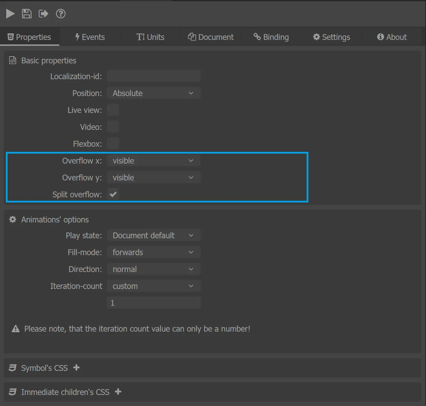Go to the Settings tab
This screenshot has height=406, width=426.
pyautogui.click(x=331, y=37)
